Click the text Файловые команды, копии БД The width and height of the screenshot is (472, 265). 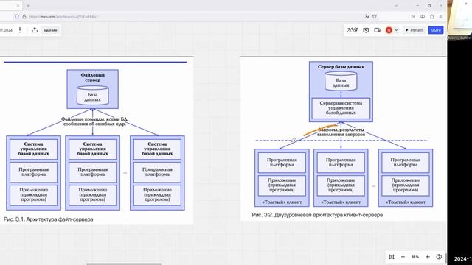95,119
